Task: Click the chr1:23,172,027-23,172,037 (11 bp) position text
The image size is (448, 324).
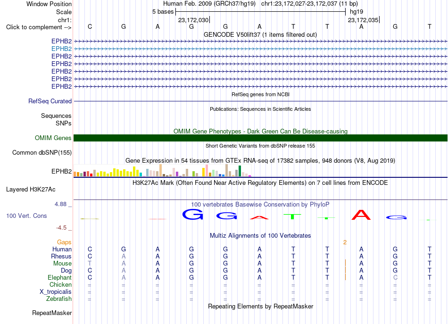Action: click(309, 4)
